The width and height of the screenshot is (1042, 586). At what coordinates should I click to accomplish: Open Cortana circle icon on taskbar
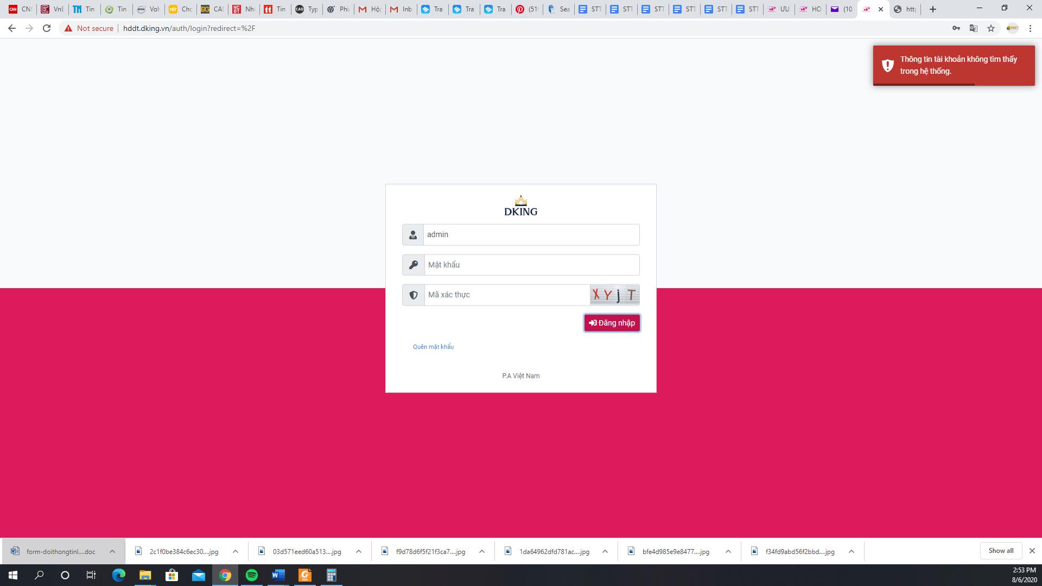coord(65,575)
